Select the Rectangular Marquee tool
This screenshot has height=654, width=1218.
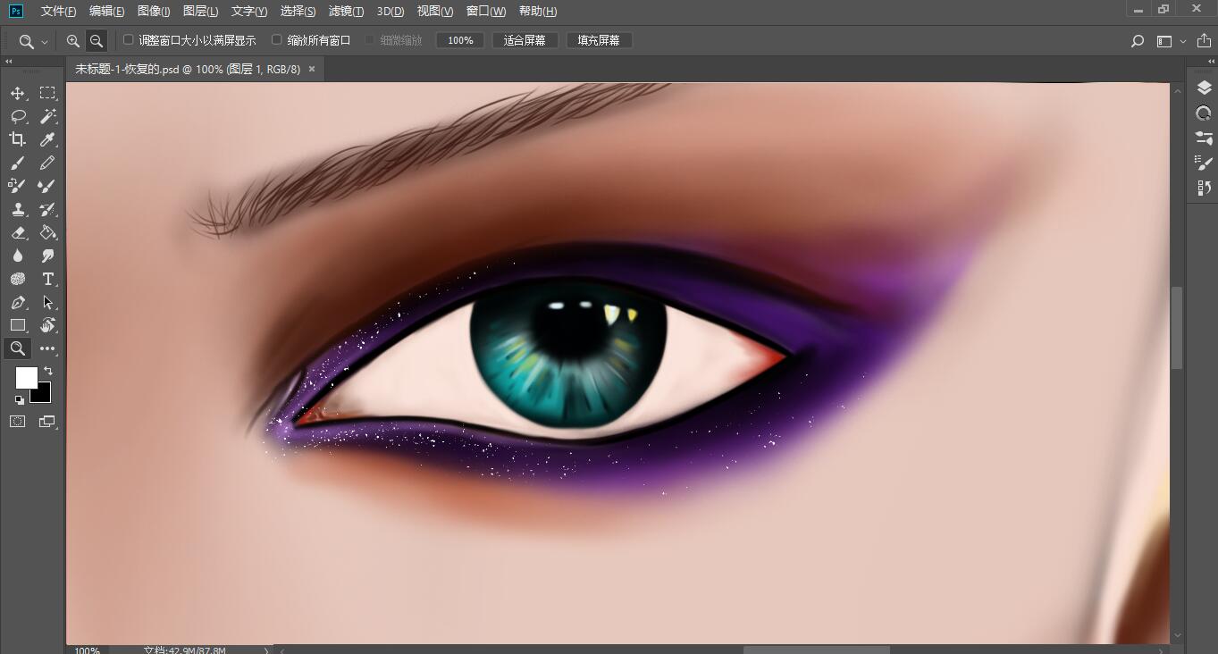point(47,93)
